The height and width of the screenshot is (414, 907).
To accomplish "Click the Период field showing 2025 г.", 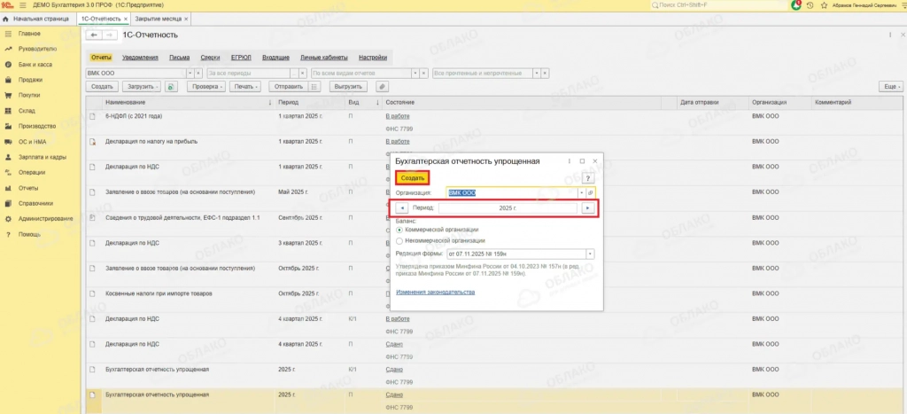I will pyautogui.click(x=508, y=208).
